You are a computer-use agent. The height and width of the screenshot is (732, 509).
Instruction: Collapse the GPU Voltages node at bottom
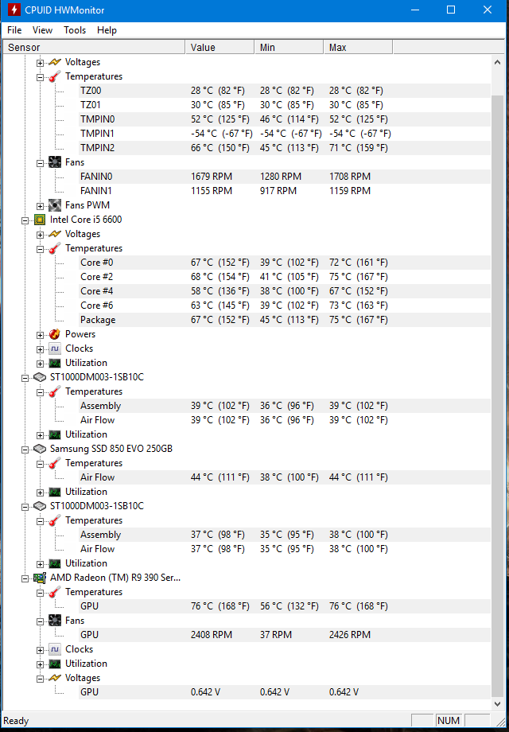tap(40, 679)
